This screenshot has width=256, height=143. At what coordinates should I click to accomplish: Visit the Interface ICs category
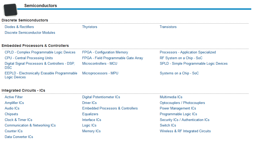[x=91, y=120]
